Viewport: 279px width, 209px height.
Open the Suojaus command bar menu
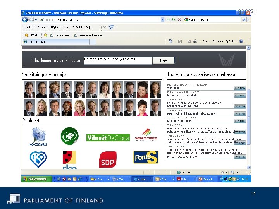tap(218, 41)
